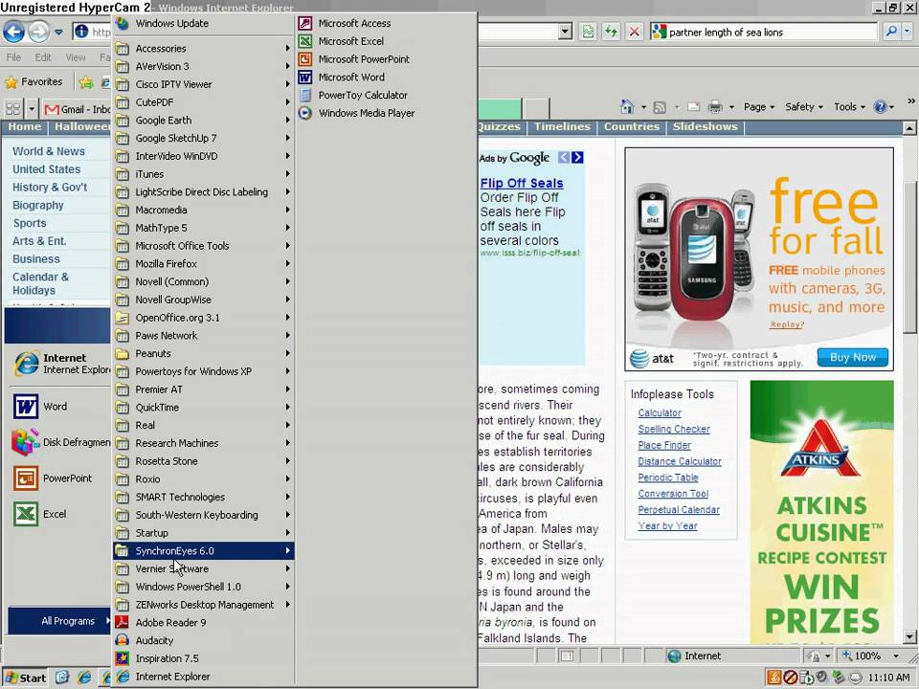Click the search magnifier button
Image resolution: width=919 pixels, height=689 pixels.
(891, 32)
